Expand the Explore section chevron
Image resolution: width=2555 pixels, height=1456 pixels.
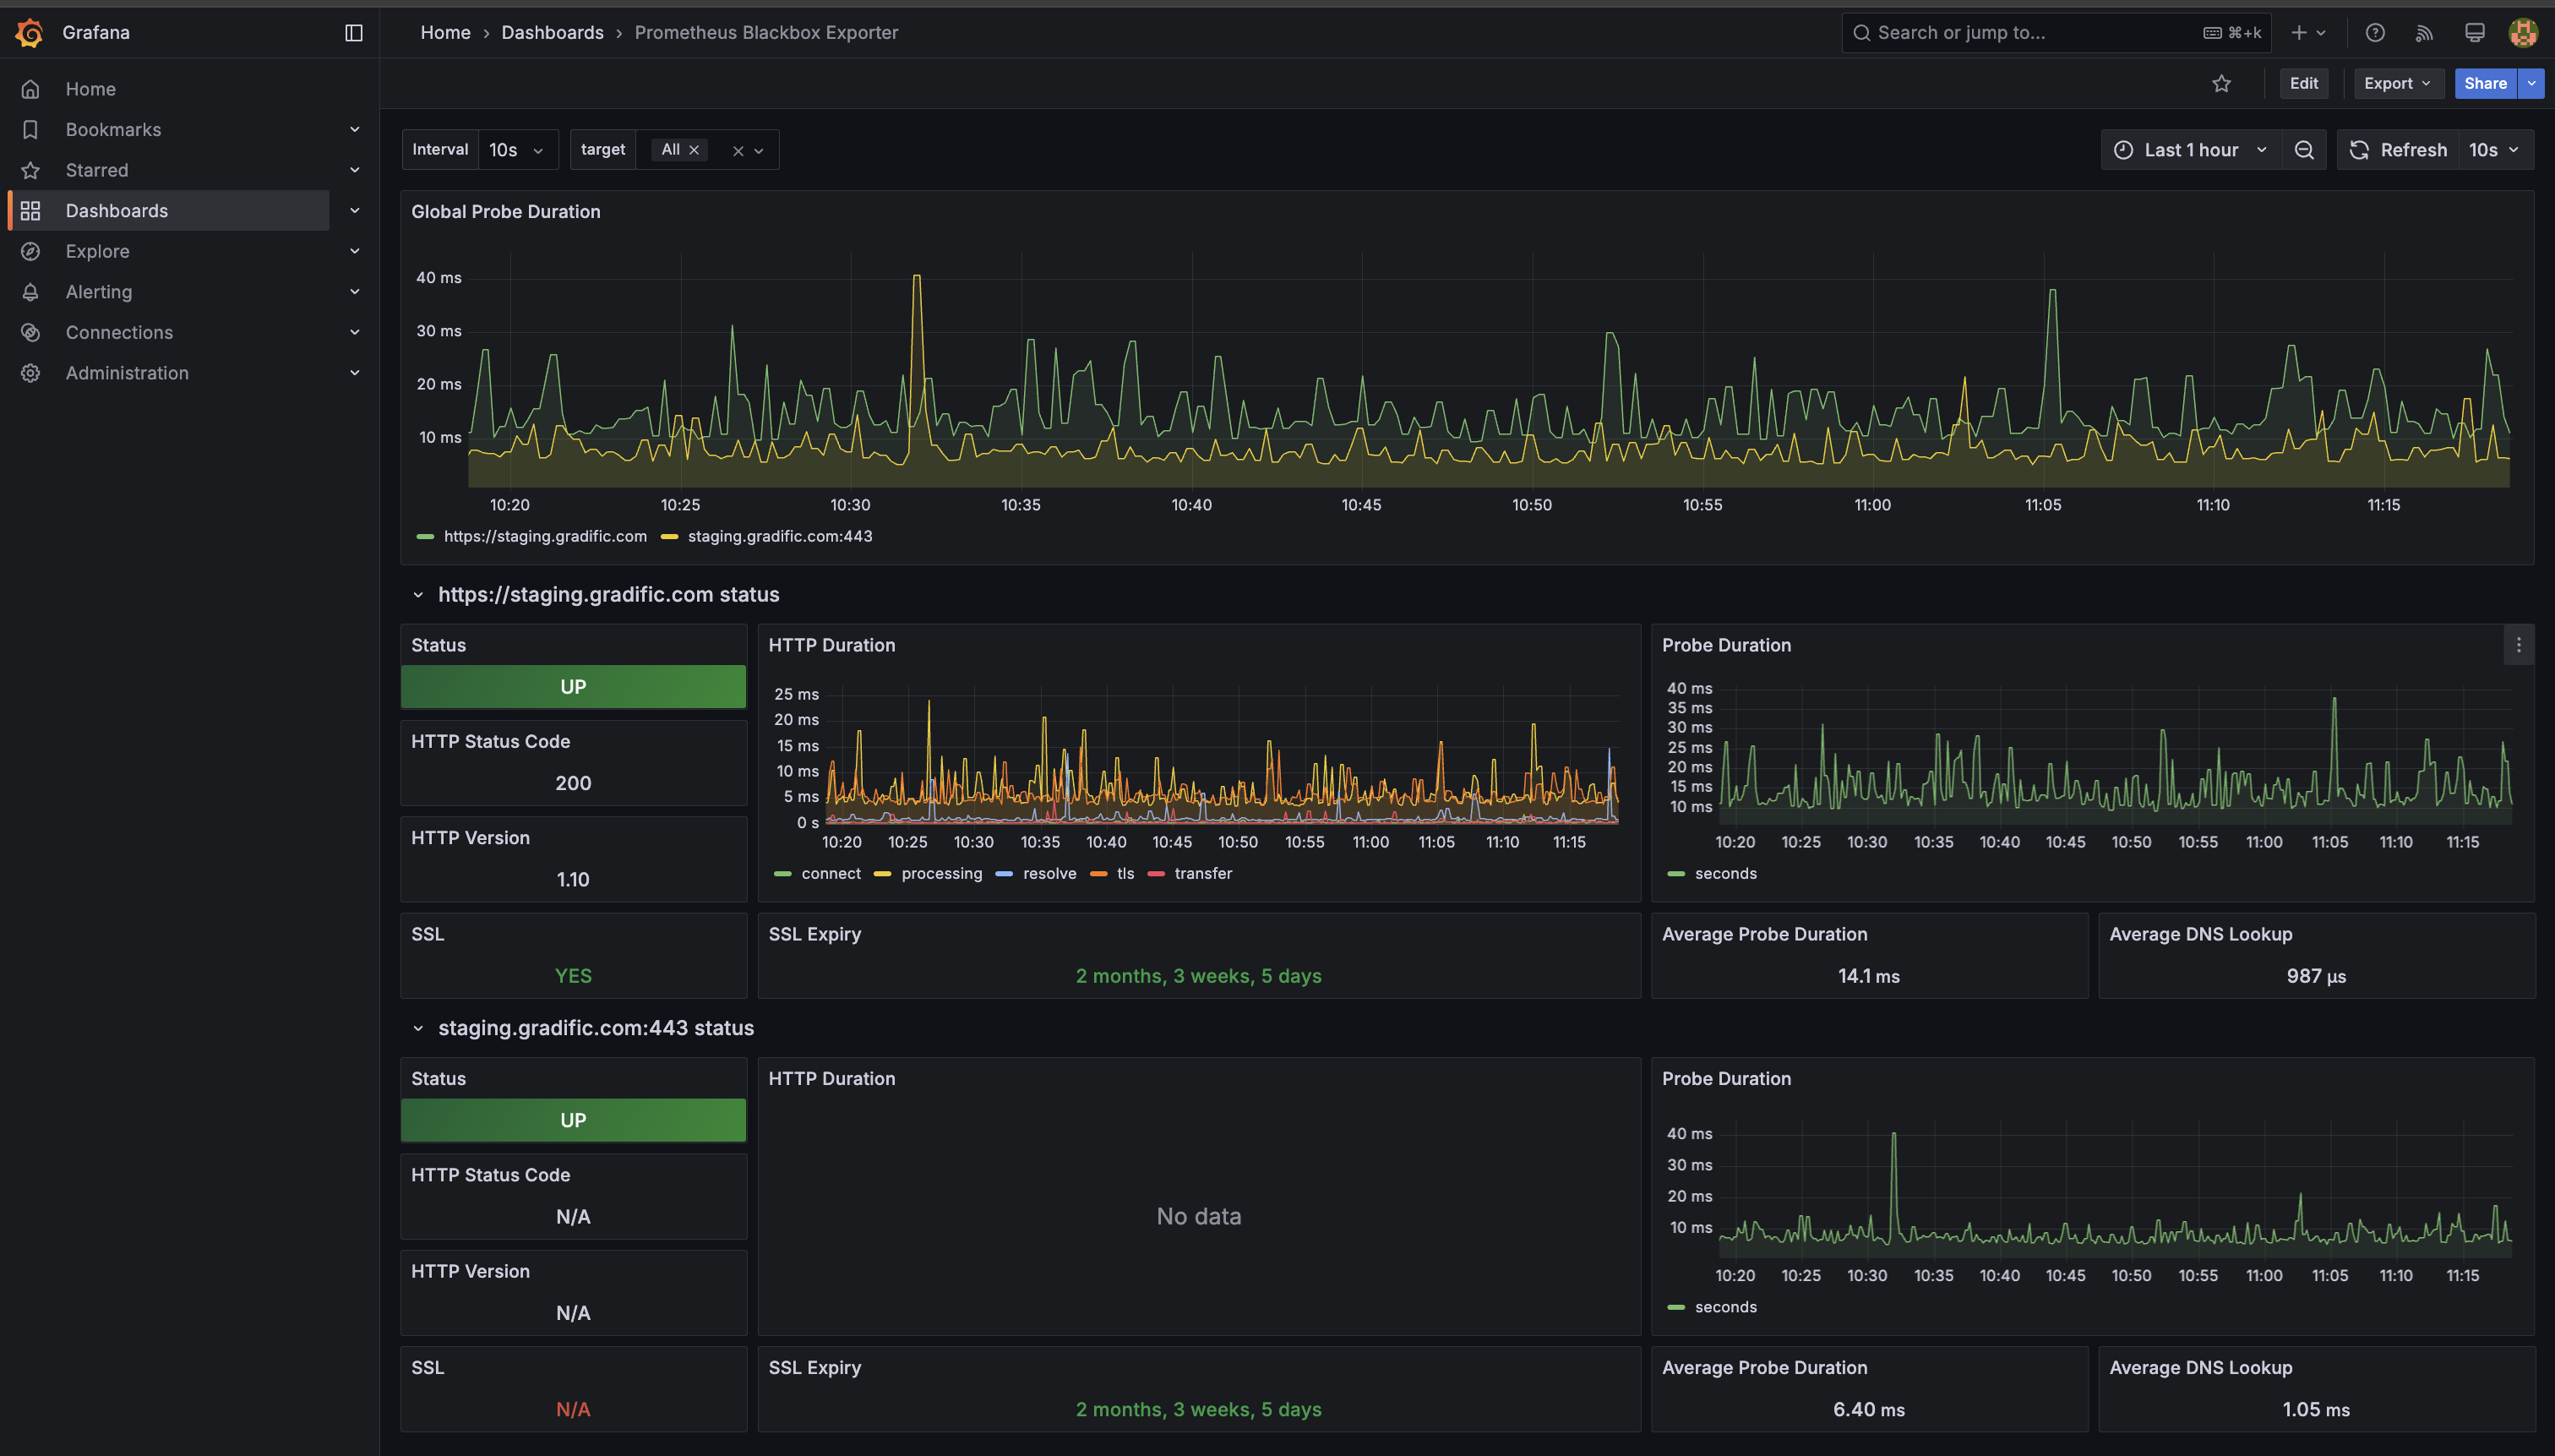pos(355,251)
